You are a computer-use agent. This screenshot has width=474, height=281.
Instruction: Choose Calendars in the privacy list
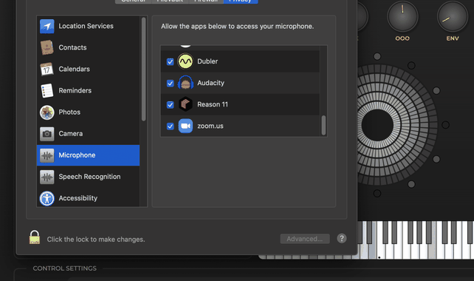tap(88, 69)
